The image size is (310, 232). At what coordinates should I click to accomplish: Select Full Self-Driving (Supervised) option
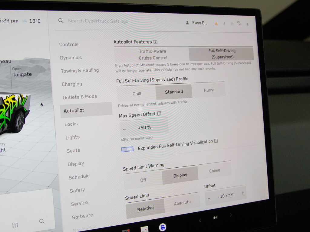[221, 54]
